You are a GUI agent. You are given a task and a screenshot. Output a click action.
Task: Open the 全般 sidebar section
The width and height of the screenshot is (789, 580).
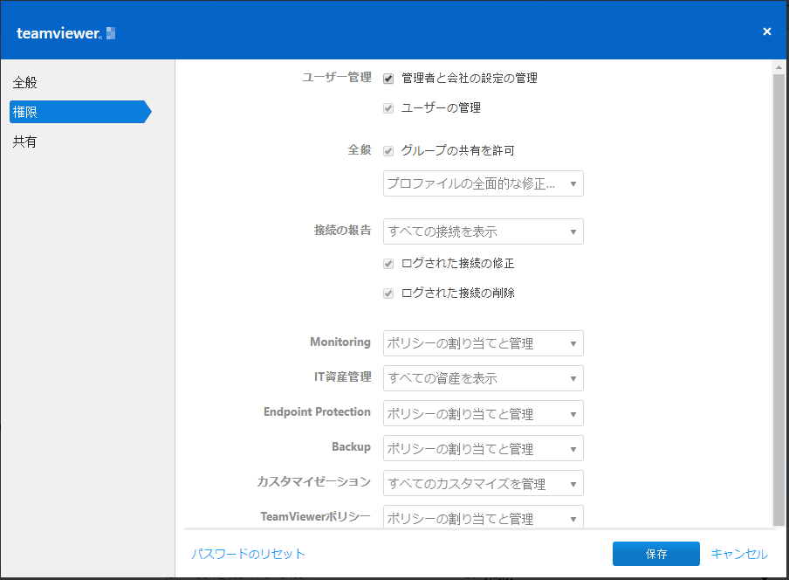25,82
